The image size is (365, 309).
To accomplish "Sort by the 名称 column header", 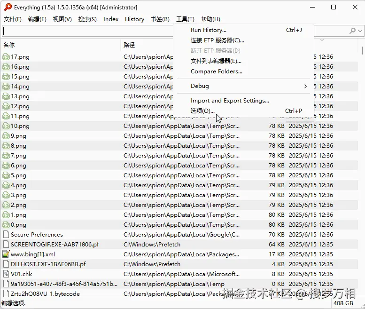I will pyautogui.click(x=61, y=45).
